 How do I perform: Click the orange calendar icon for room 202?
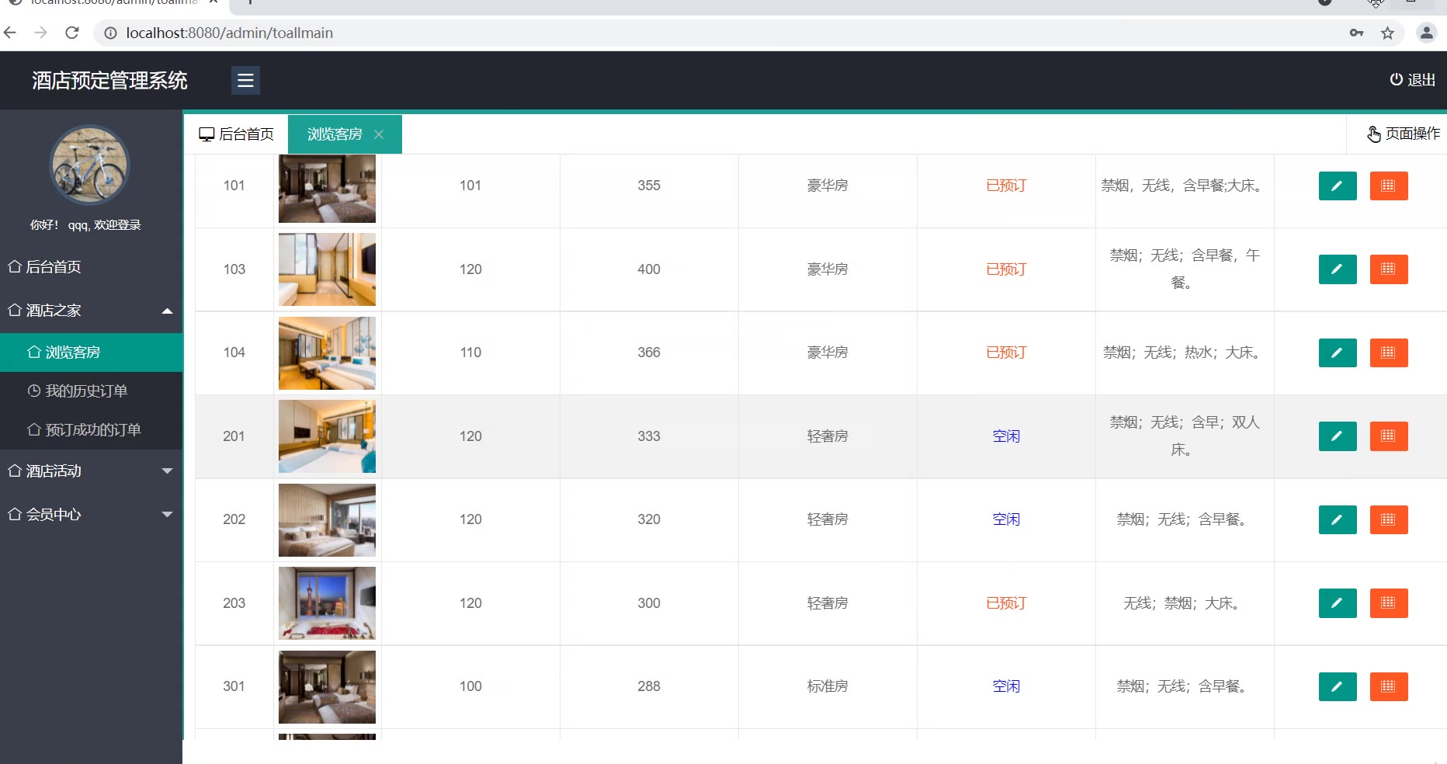tap(1388, 519)
